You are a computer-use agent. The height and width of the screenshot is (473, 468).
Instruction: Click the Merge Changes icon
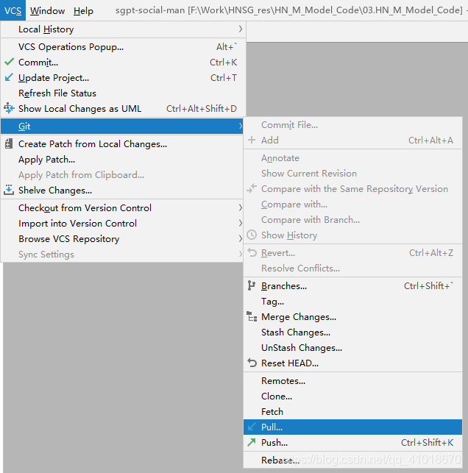(x=252, y=316)
